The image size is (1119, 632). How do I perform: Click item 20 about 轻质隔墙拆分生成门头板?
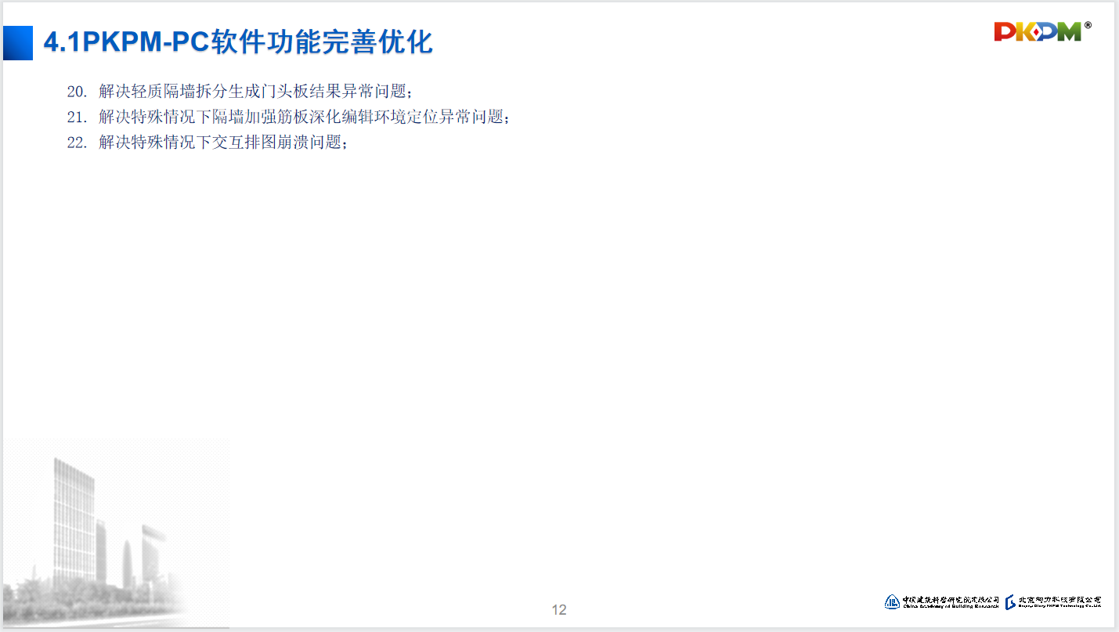pyautogui.click(x=239, y=92)
